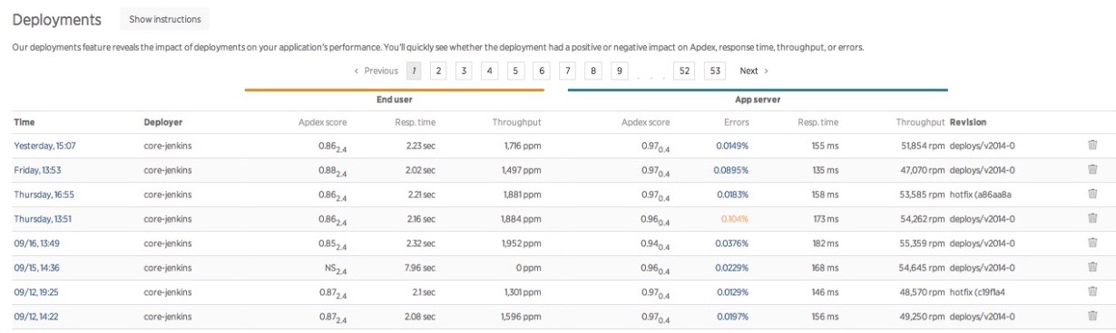View the 09/12, 19:25 deployment
Screen dimensions: 1116x333
[x=36, y=292]
